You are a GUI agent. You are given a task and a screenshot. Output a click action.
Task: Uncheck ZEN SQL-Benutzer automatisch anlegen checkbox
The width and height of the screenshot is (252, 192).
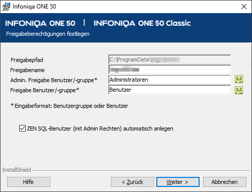click(x=22, y=129)
